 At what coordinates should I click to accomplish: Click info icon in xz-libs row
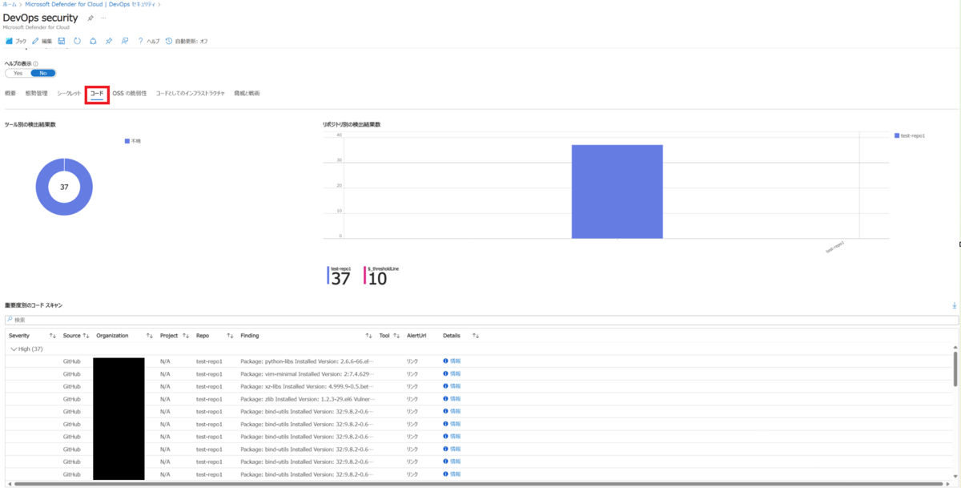click(445, 386)
